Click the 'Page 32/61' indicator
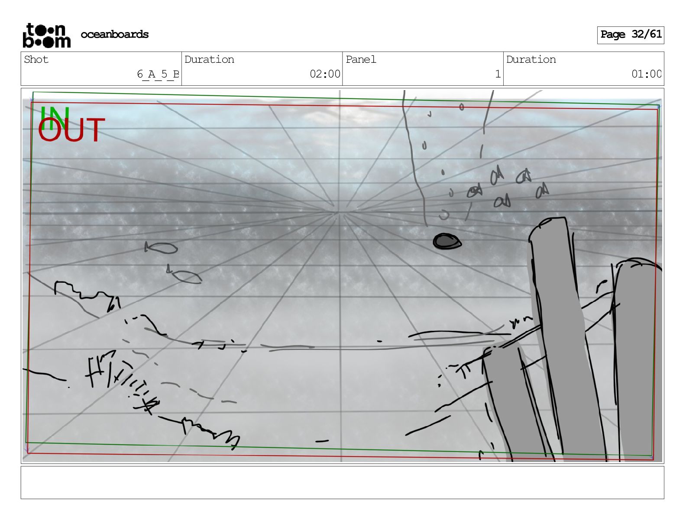The width and height of the screenshot is (686, 530). click(631, 35)
